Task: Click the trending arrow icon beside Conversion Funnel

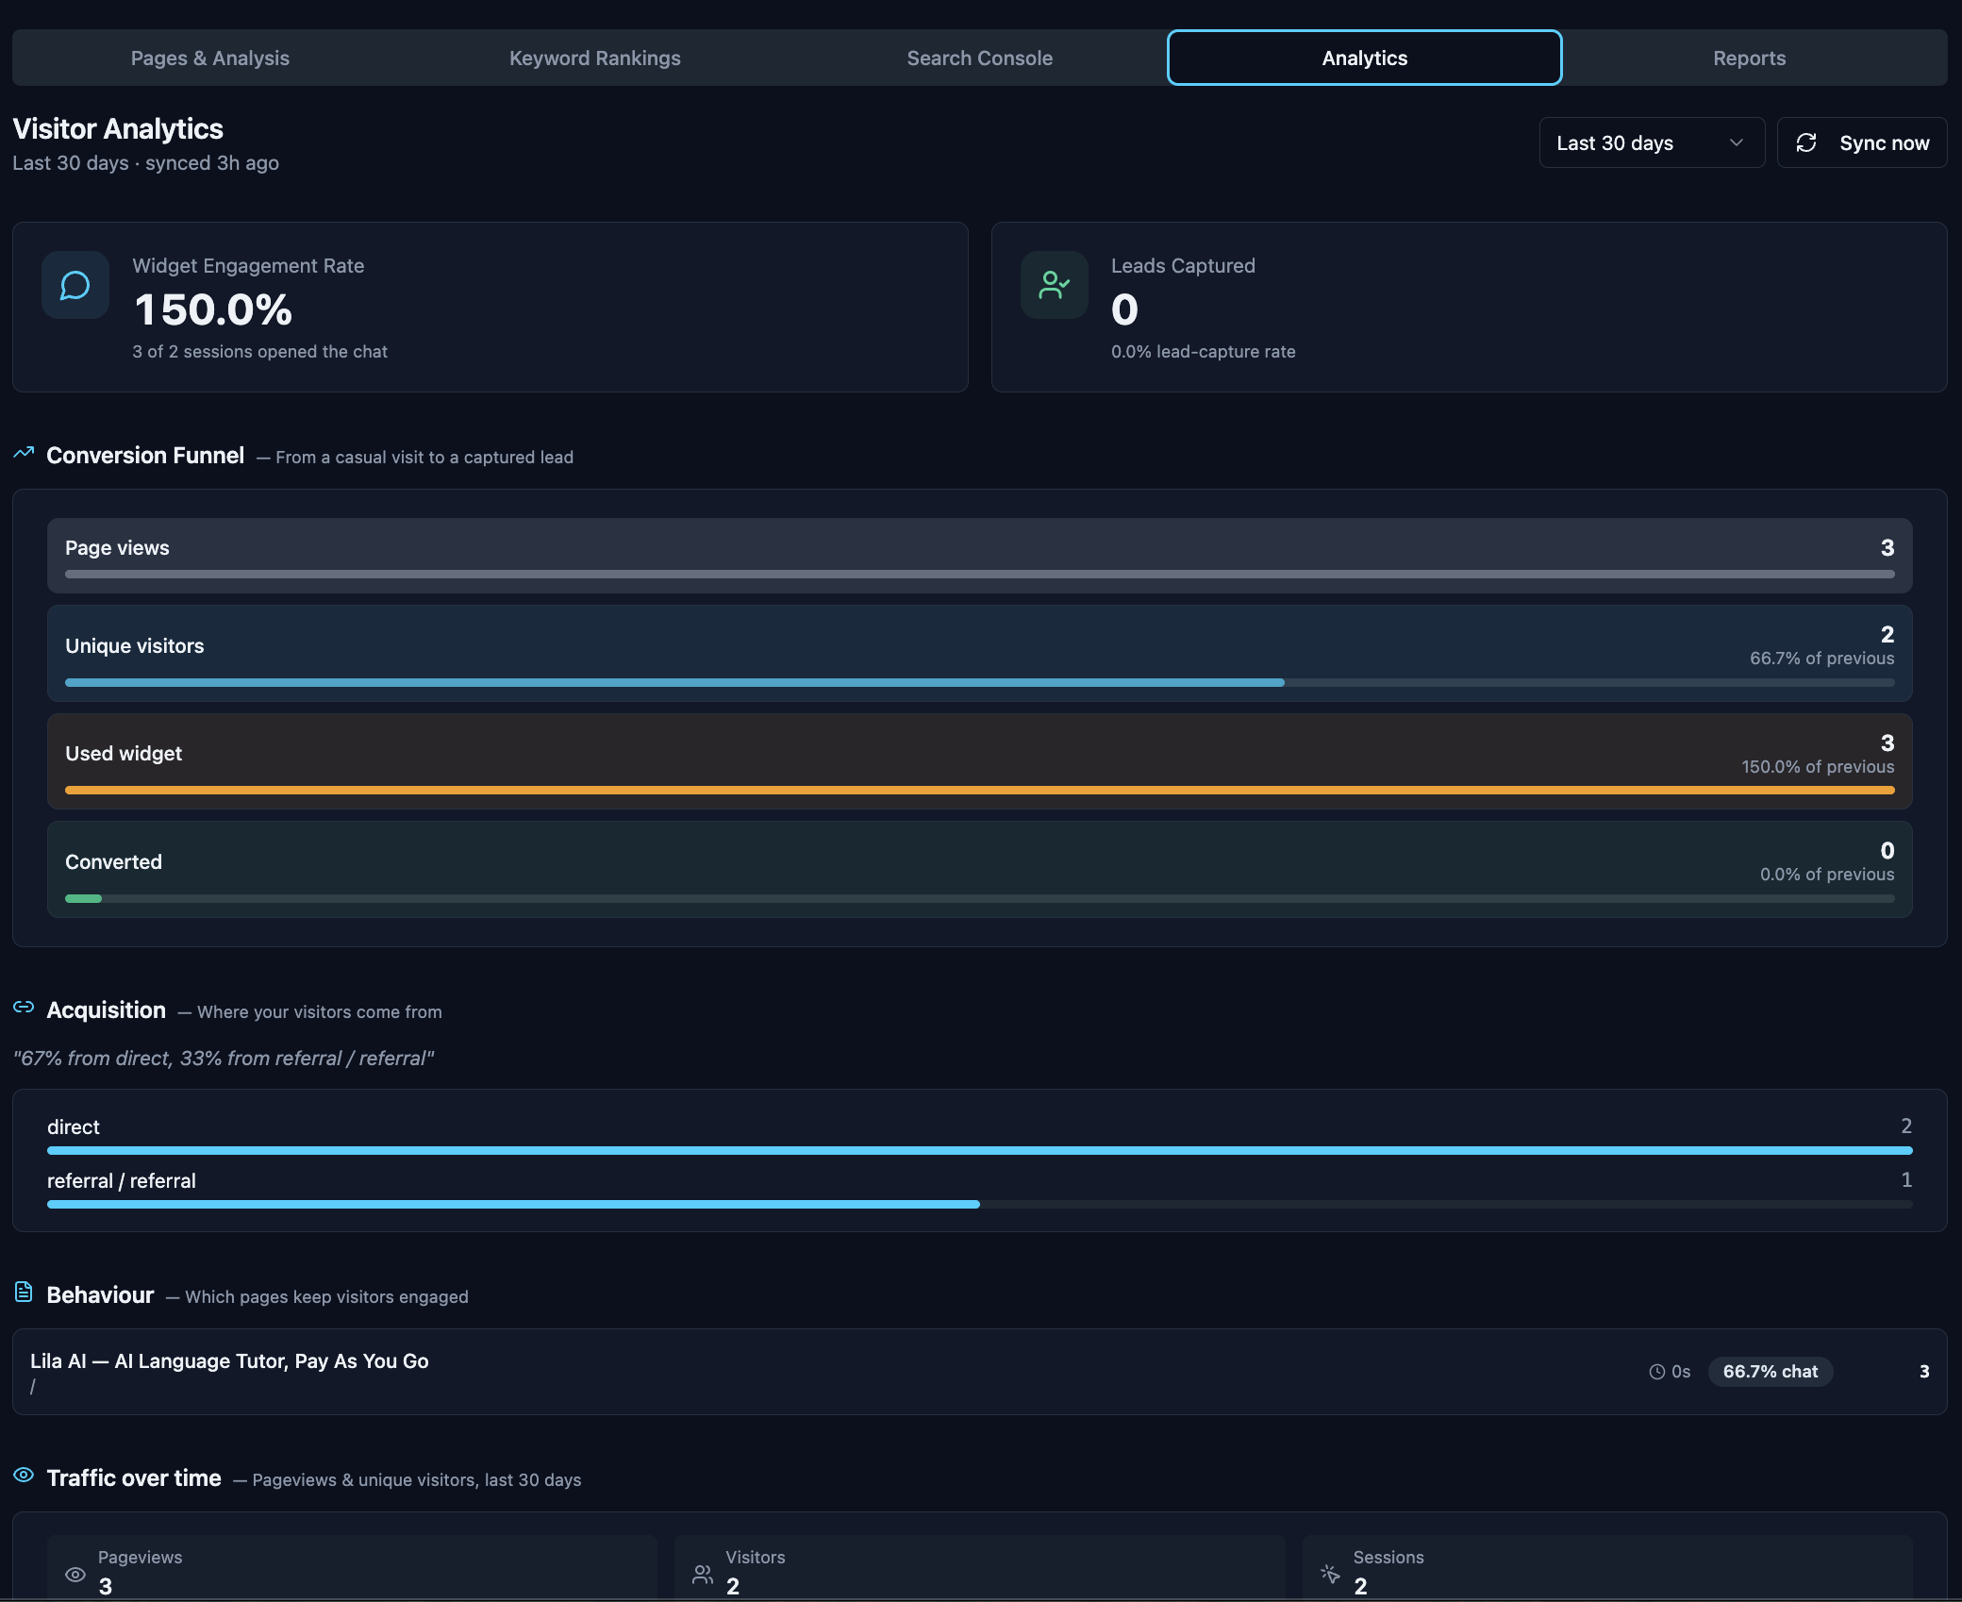Action: 24,454
